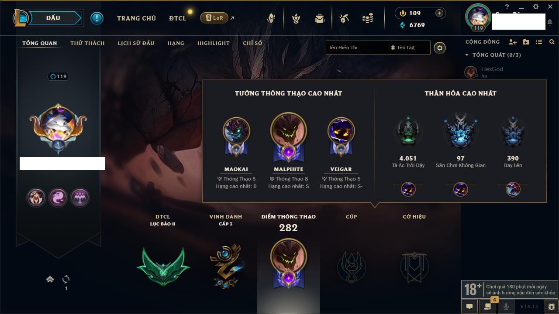Open search settings gear next to name field
This screenshot has width=559, height=314.
point(440,48)
